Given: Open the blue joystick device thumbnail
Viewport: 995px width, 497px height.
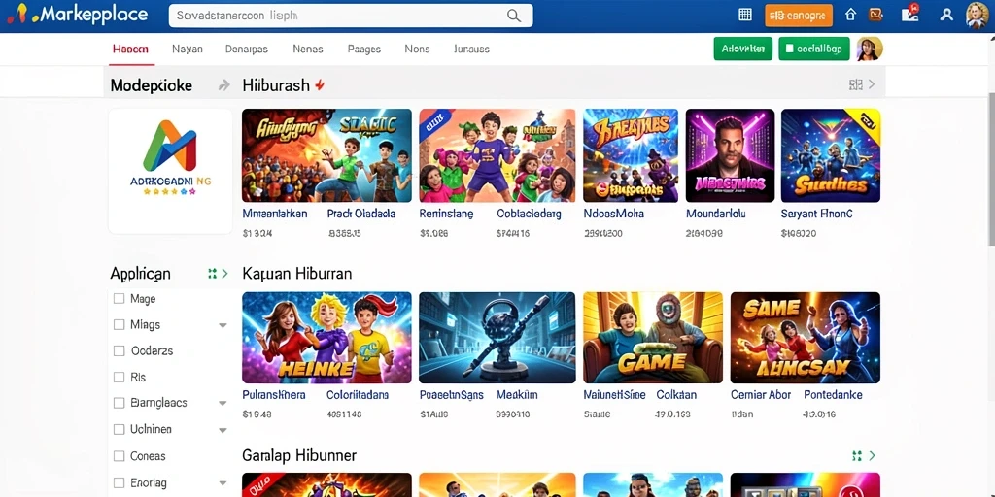Looking at the screenshot, I should 497,338.
